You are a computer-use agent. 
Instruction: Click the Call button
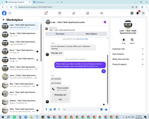pos(60,100)
